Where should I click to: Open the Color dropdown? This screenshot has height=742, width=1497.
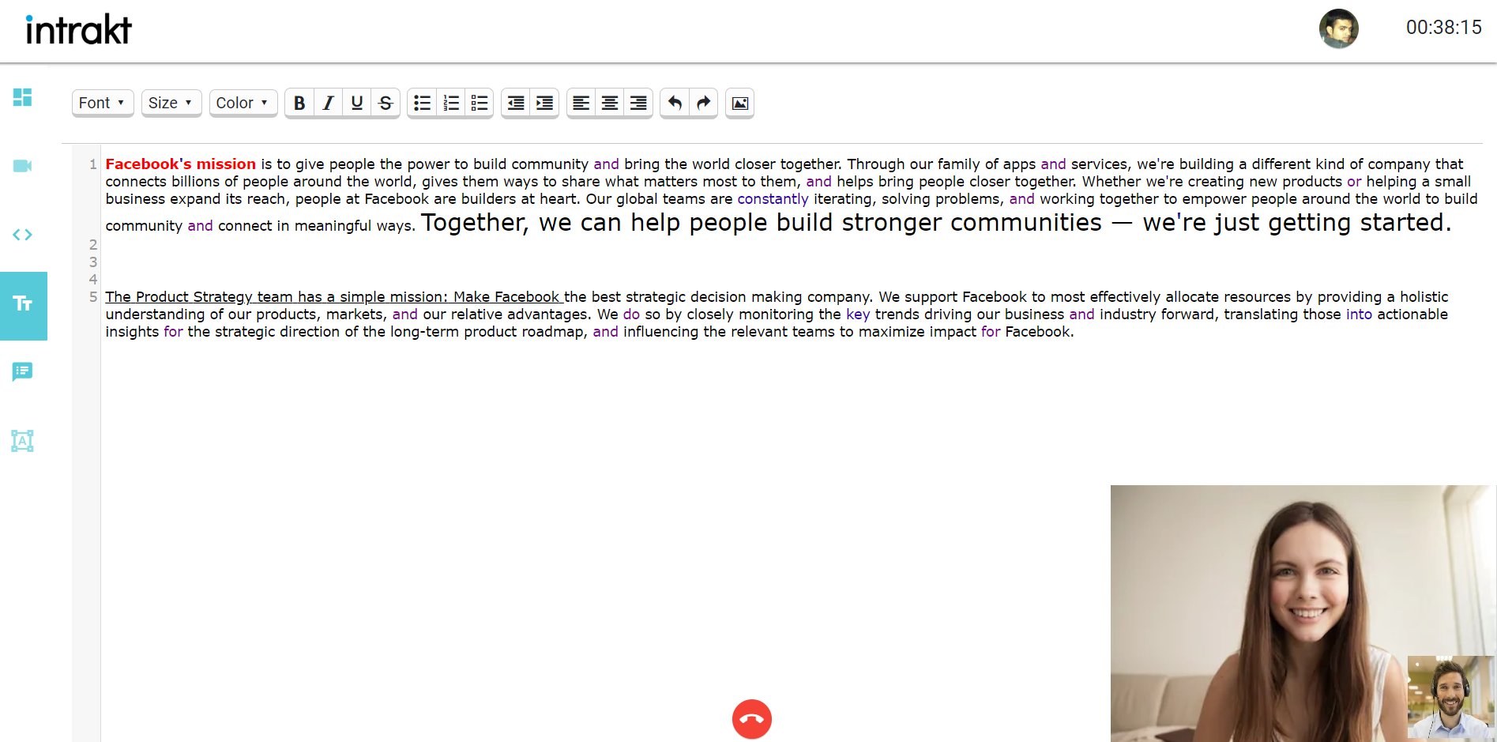tap(243, 103)
